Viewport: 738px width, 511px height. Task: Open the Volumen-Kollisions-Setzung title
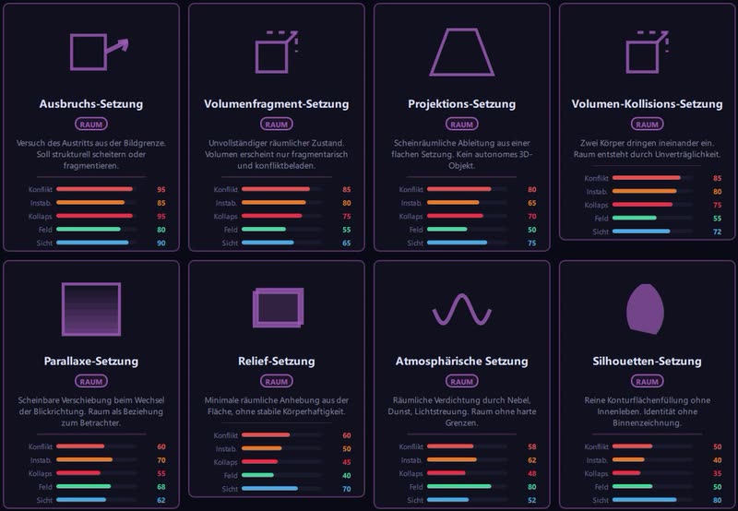click(x=648, y=104)
